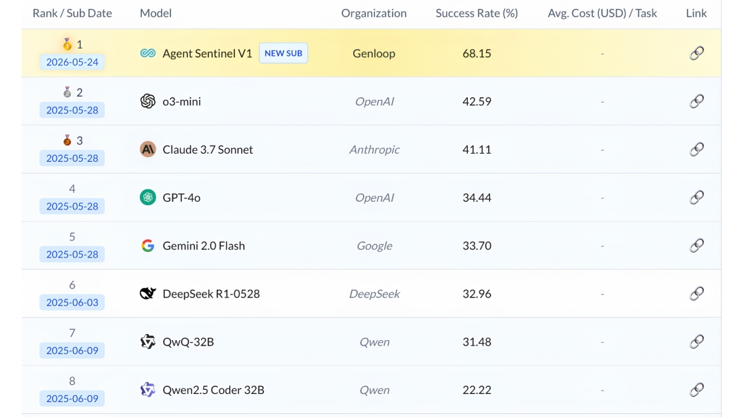The image size is (744, 418).
Task: Click the 41.11 success rate value
Action: click(x=477, y=149)
